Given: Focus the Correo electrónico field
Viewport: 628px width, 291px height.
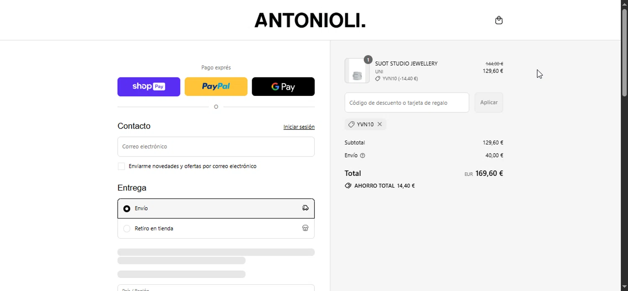Looking at the screenshot, I should (x=216, y=147).
